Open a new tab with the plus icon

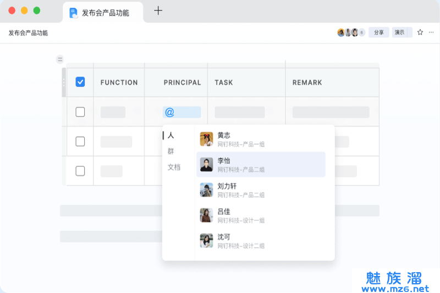[158, 10]
